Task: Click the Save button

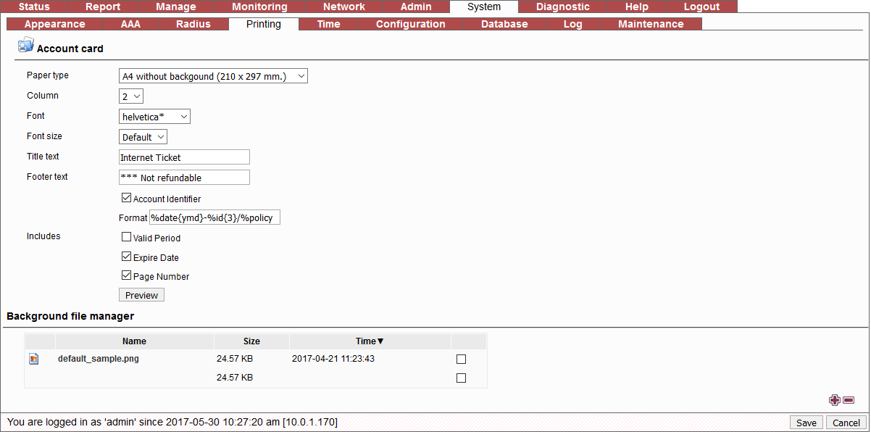Action: (x=806, y=423)
